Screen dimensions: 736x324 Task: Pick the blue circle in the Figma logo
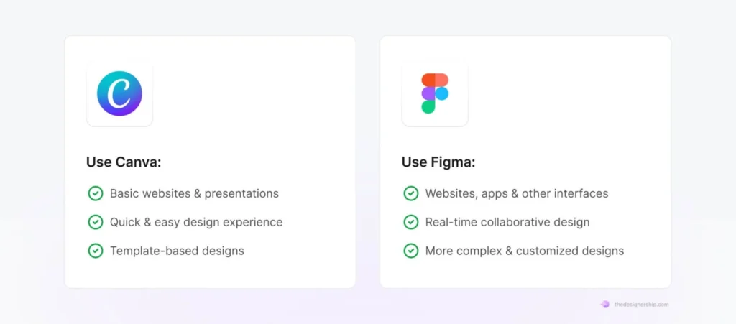pyautogui.click(x=441, y=93)
